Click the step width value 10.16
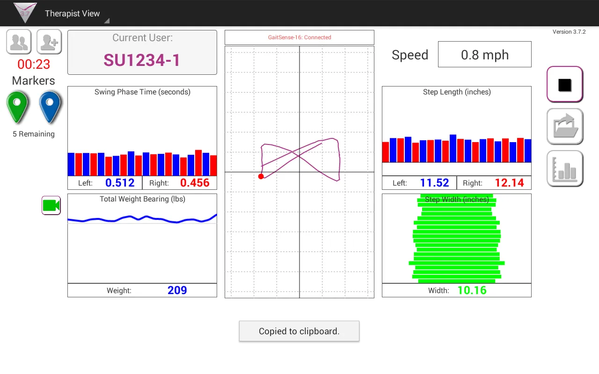 pos(472,290)
